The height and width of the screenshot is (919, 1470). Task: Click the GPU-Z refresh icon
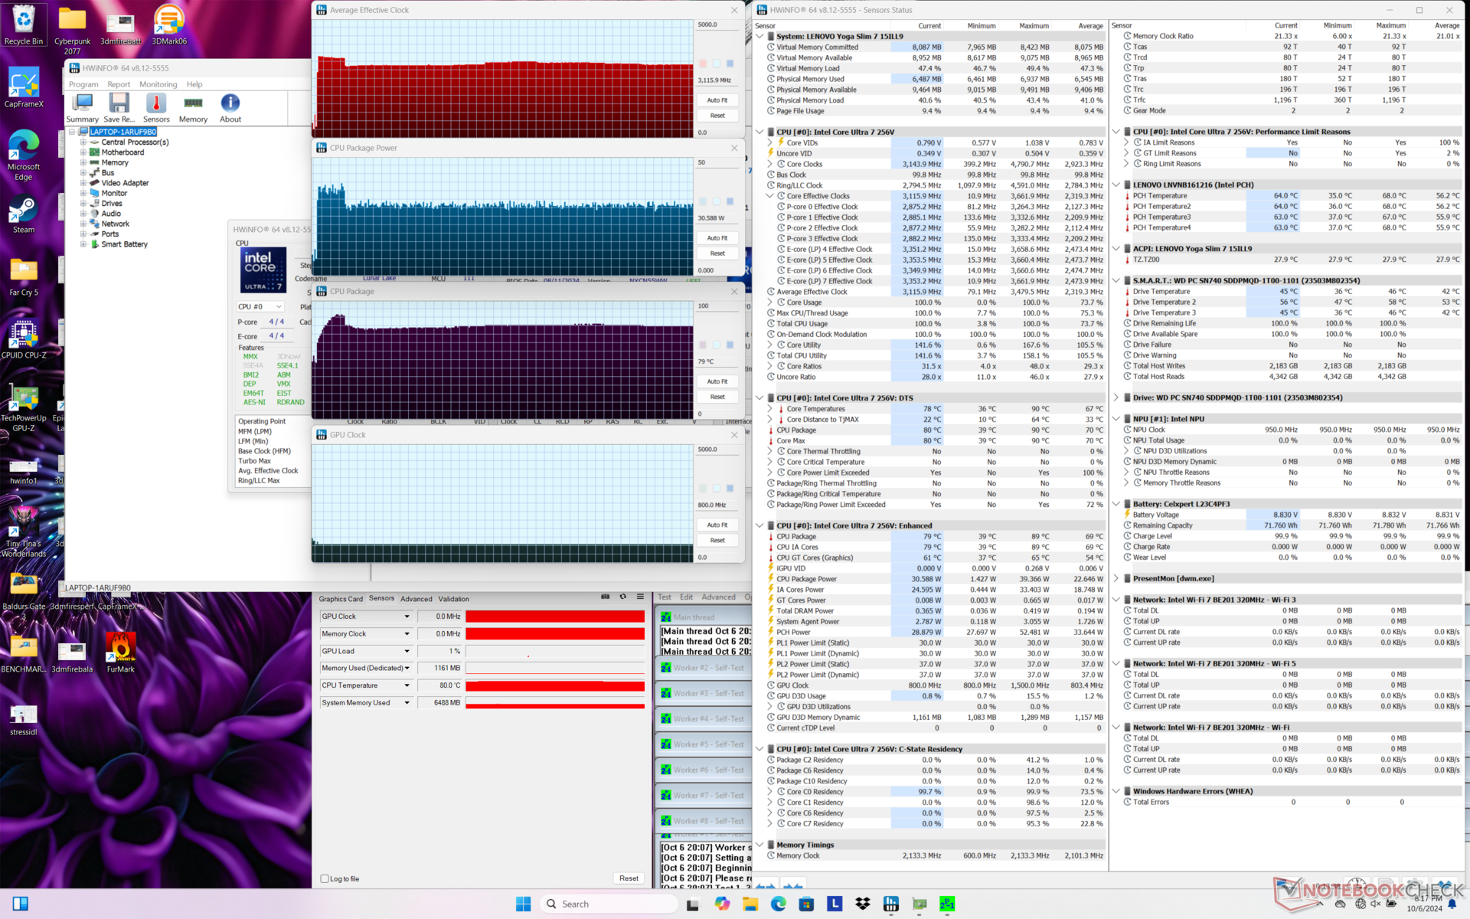tap(622, 597)
